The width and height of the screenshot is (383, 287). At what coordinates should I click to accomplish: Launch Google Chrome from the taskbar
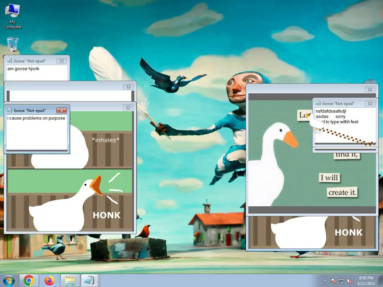pyautogui.click(x=29, y=280)
